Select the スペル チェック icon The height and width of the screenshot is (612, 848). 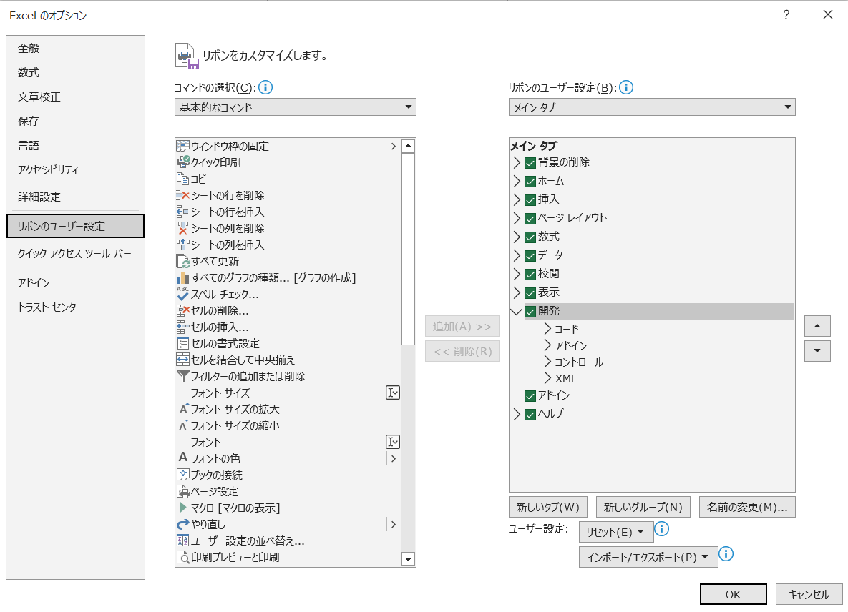tap(182, 294)
